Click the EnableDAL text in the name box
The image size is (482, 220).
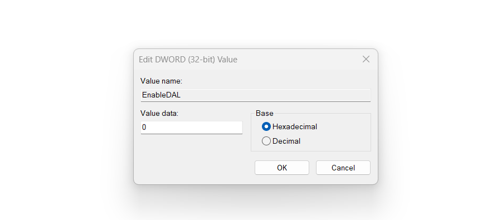pyautogui.click(x=162, y=95)
